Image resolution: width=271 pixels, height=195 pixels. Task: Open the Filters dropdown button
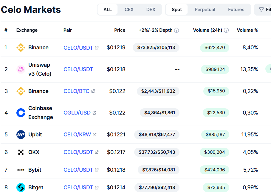[264, 10]
